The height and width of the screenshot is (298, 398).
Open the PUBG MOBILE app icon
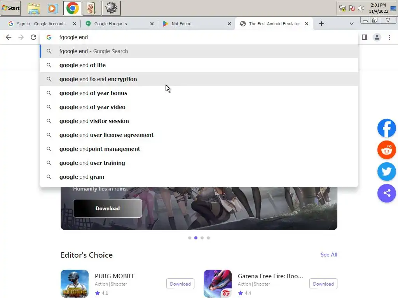coord(75,284)
